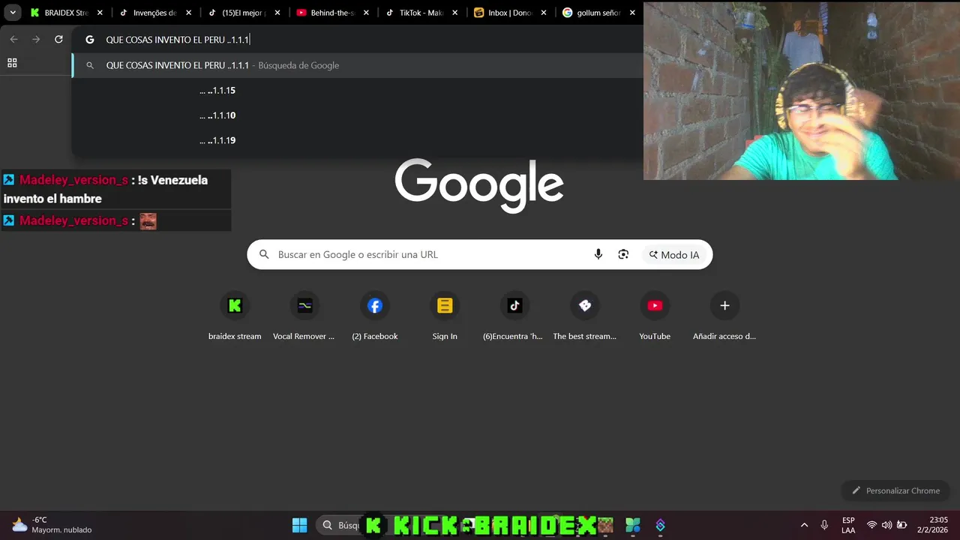Show hidden tray icons chevron
960x540 pixels.
805,525
